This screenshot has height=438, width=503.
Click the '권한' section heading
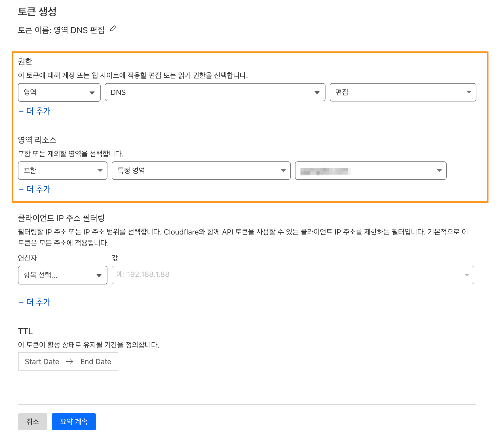tap(25, 62)
